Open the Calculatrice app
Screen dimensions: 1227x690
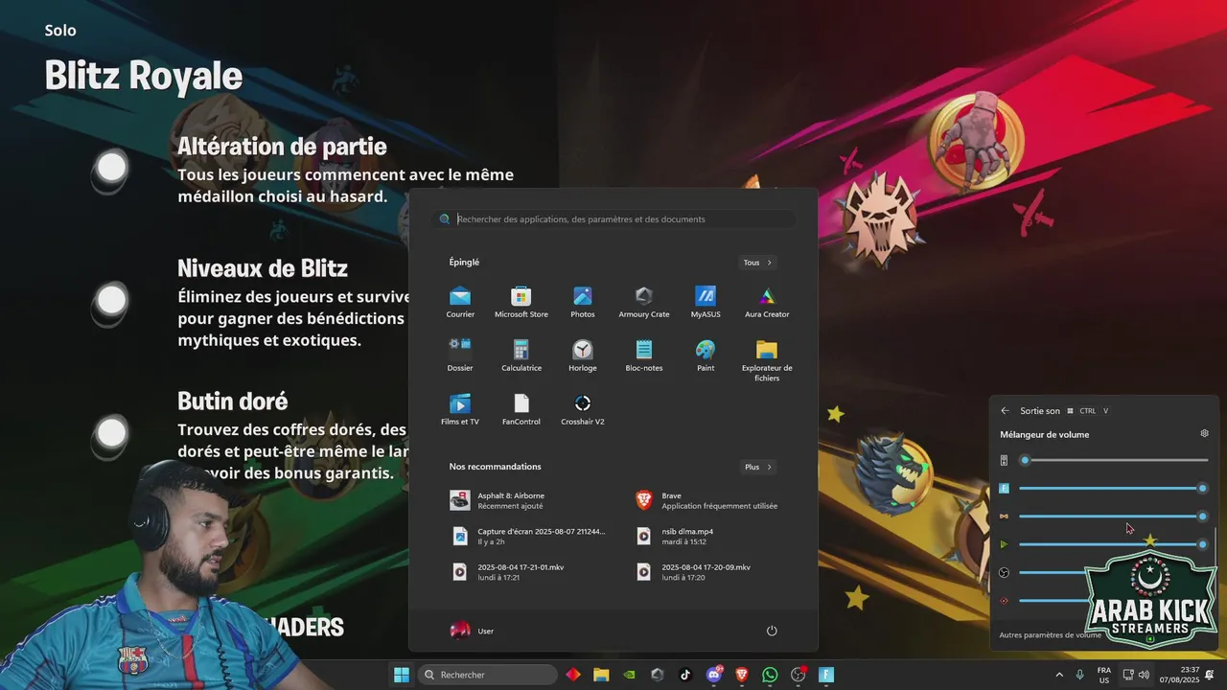point(521,356)
